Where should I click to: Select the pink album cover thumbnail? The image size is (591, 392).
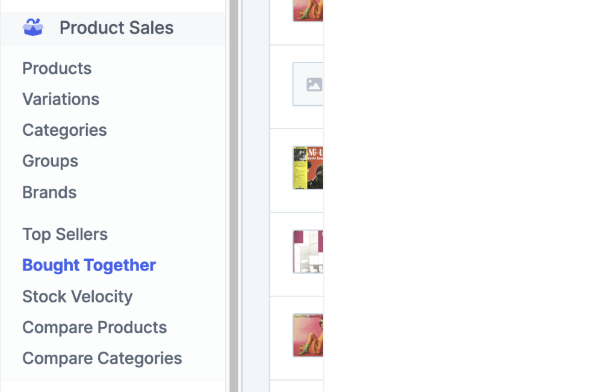[x=309, y=335]
